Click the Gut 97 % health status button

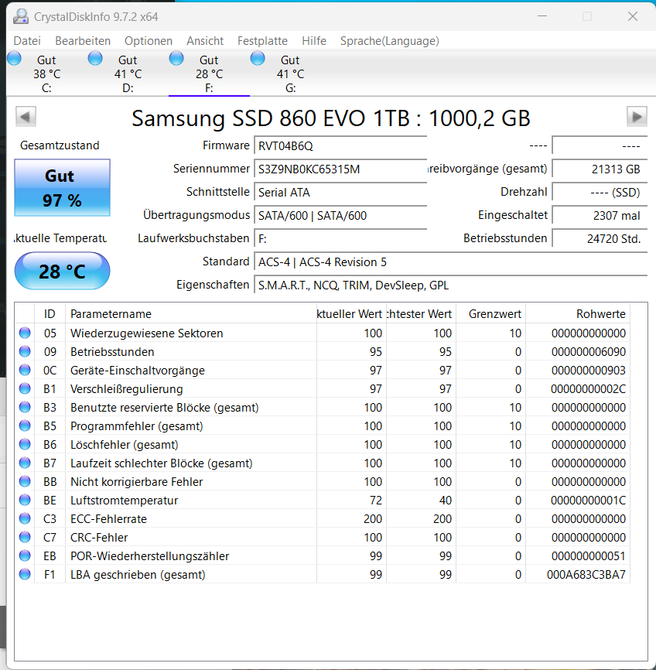coord(63,187)
